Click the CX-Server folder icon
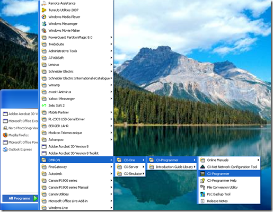This screenshot has width=273, height=212. tap(119, 167)
